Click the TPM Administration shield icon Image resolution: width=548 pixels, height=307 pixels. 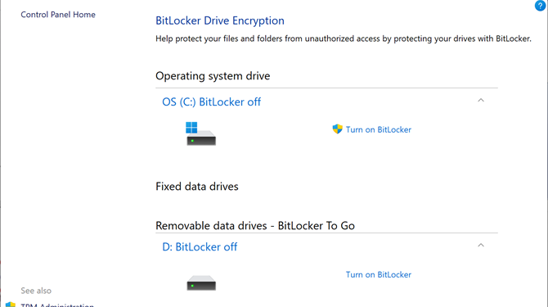click(x=11, y=305)
